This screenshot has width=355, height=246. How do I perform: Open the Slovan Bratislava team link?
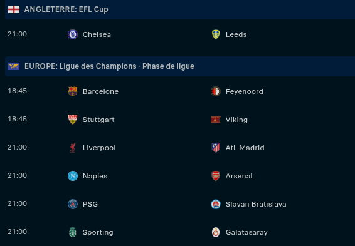256,204
